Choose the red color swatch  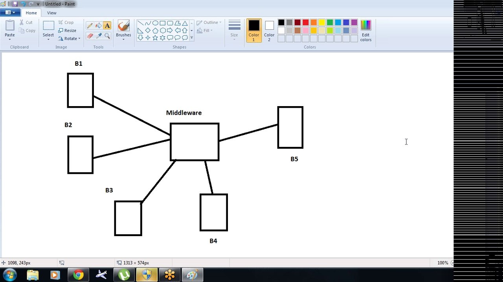point(305,23)
